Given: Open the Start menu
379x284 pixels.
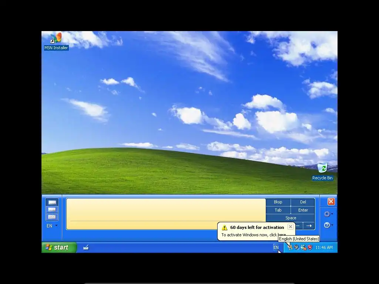Looking at the screenshot, I should pyautogui.click(x=59, y=247).
